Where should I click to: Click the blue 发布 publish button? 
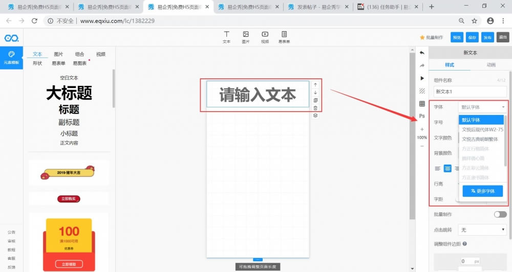[x=487, y=37]
